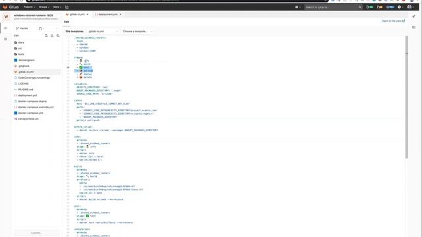Click the activity chart icon beside More
This screenshot has height=237, width=422.
67,7
